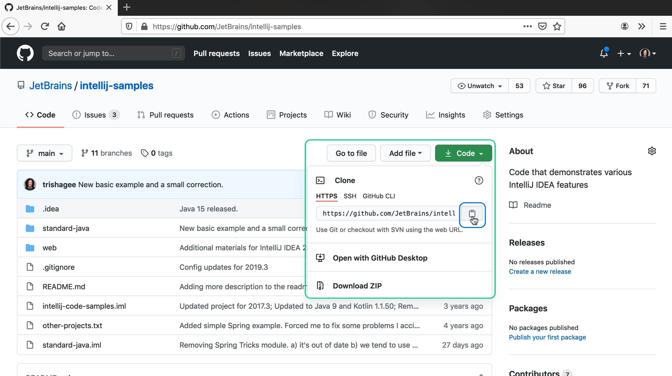The height and width of the screenshot is (376, 672).
Task: Reload the page in the browser
Action: [x=45, y=26]
